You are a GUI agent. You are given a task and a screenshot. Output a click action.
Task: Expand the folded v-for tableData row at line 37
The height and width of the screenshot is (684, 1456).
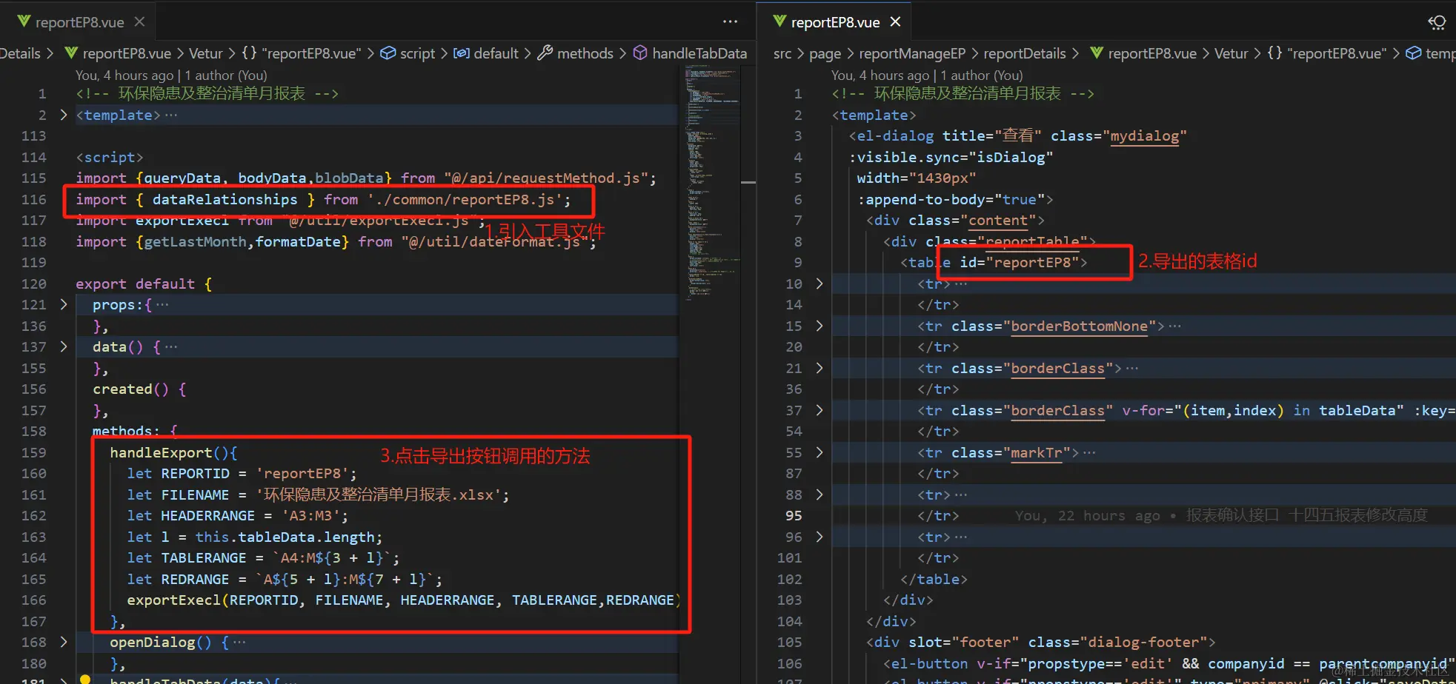[x=820, y=410]
